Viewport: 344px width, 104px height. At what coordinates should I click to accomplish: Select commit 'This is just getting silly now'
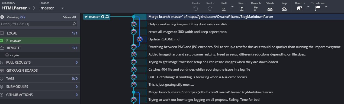171,85
